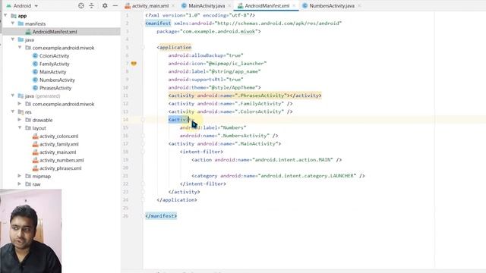Click the ColorsActivity class icon
The width and height of the screenshot is (486, 273).
click(x=35, y=55)
